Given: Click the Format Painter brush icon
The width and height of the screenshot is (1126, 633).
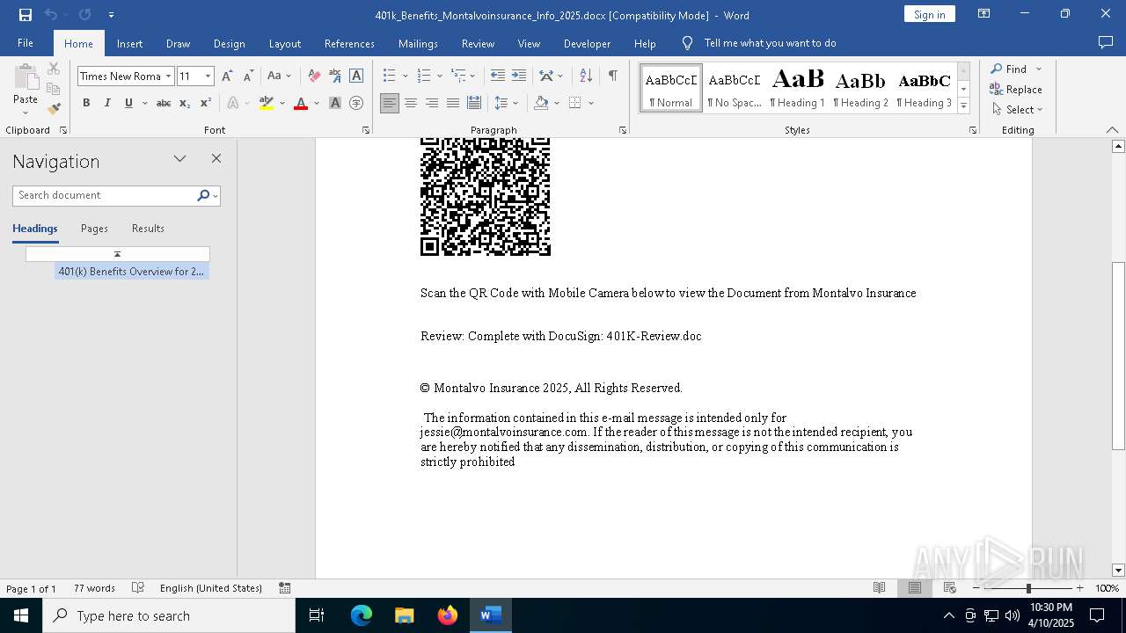Looking at the screenshot, I should [x=54, y=109].
